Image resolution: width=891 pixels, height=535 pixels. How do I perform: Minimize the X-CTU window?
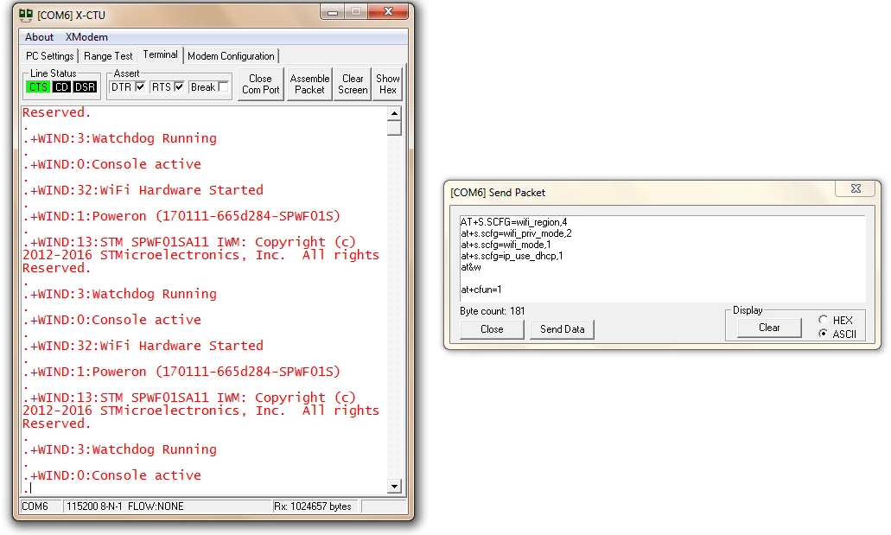coord(333,12)
